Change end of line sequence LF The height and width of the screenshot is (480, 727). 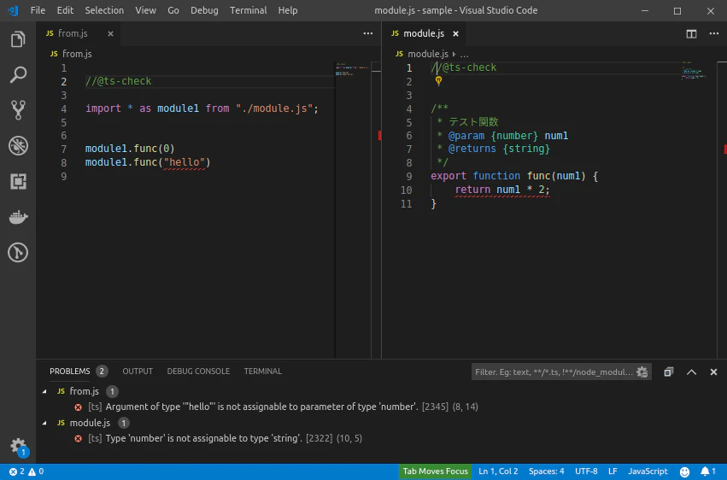pos(613,471)
